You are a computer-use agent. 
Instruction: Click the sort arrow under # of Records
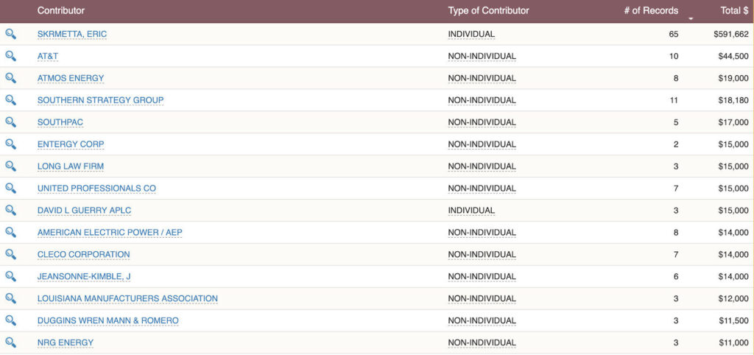[x=691, y=18]
